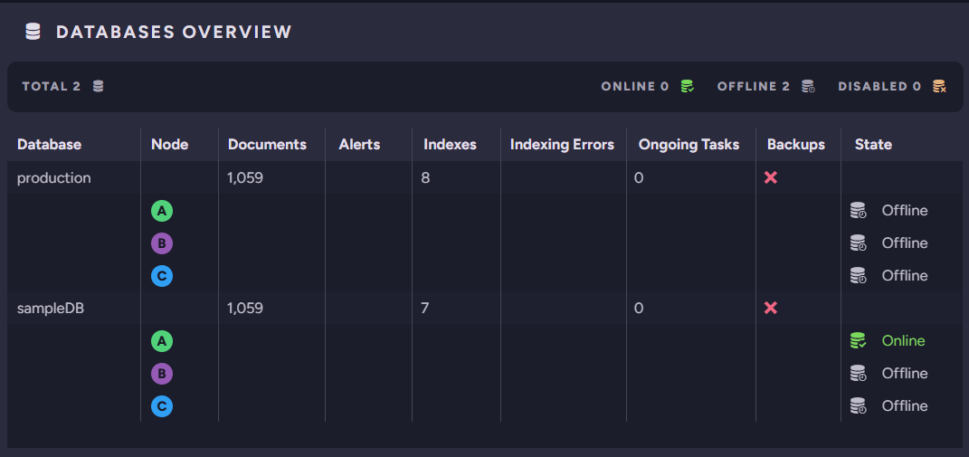Click the Node column header

pos(170,145)
